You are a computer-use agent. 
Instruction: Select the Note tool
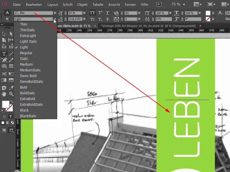[x=4, y=88]
